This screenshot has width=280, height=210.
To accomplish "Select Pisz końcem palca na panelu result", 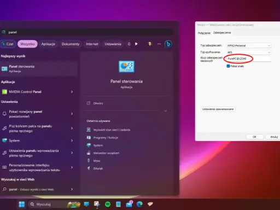I will tap(34, 129).
